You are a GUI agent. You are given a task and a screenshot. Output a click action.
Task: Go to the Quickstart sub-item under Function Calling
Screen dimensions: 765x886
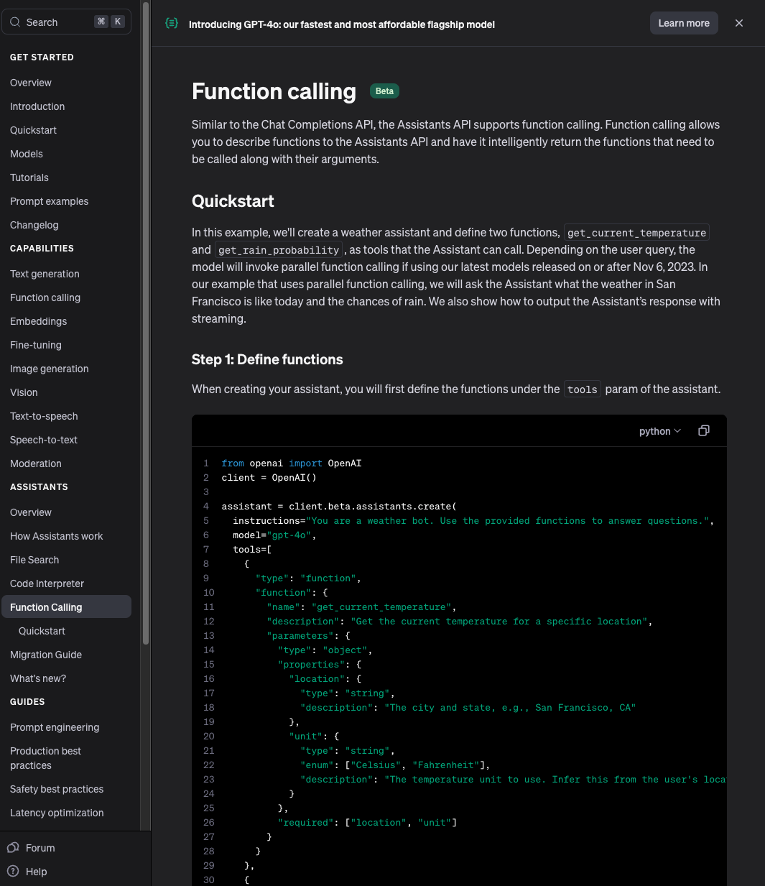[42, 631]
